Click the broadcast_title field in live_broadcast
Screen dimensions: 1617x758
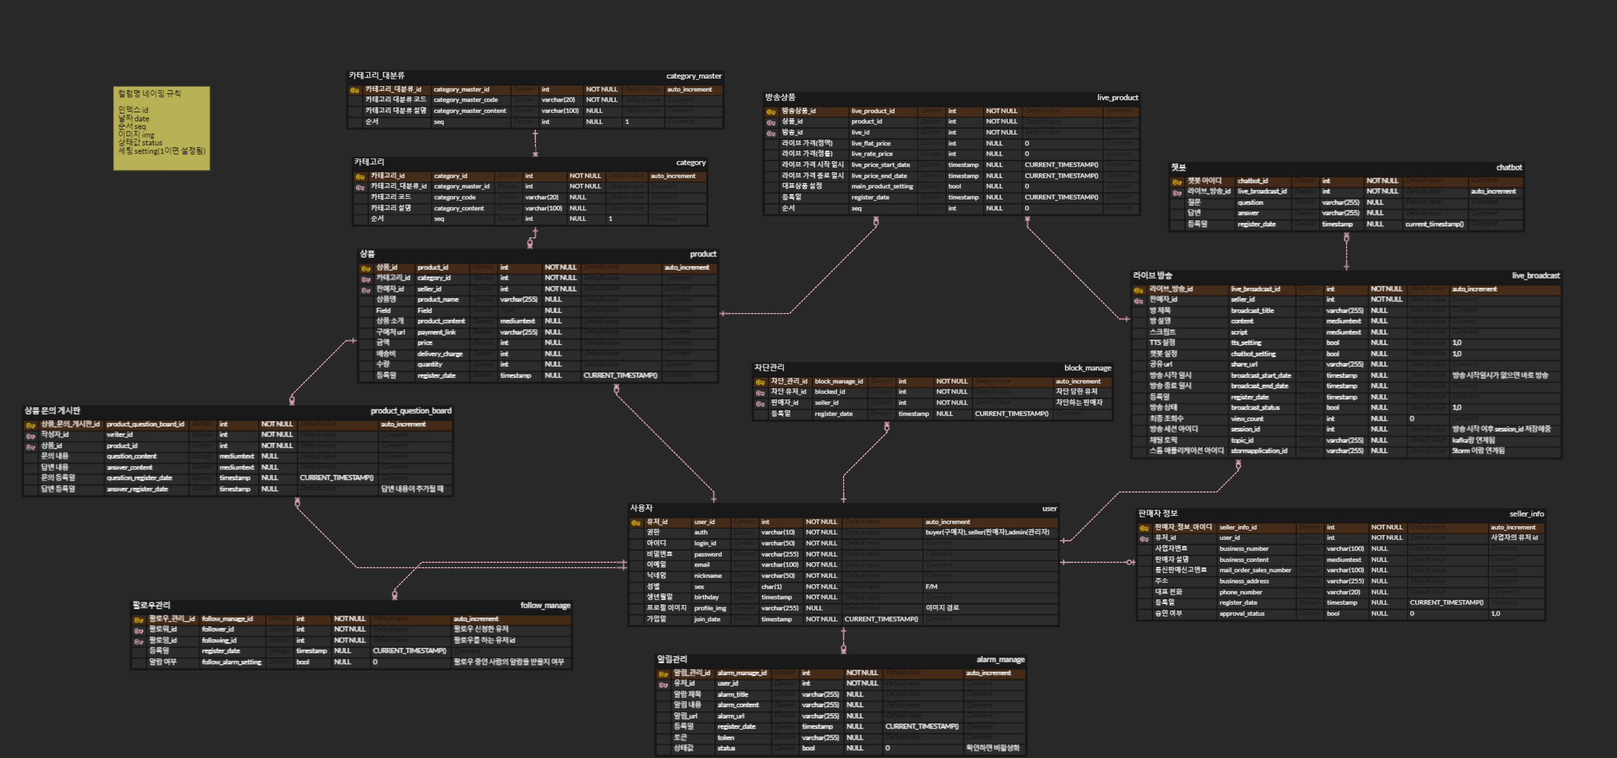1251,310
